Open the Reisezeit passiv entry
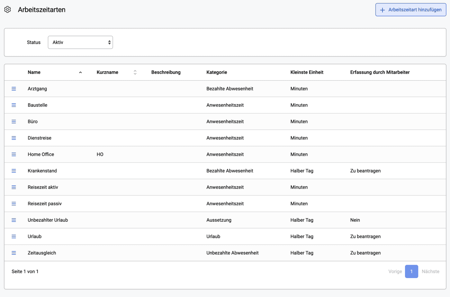 (x=45, y=204)
